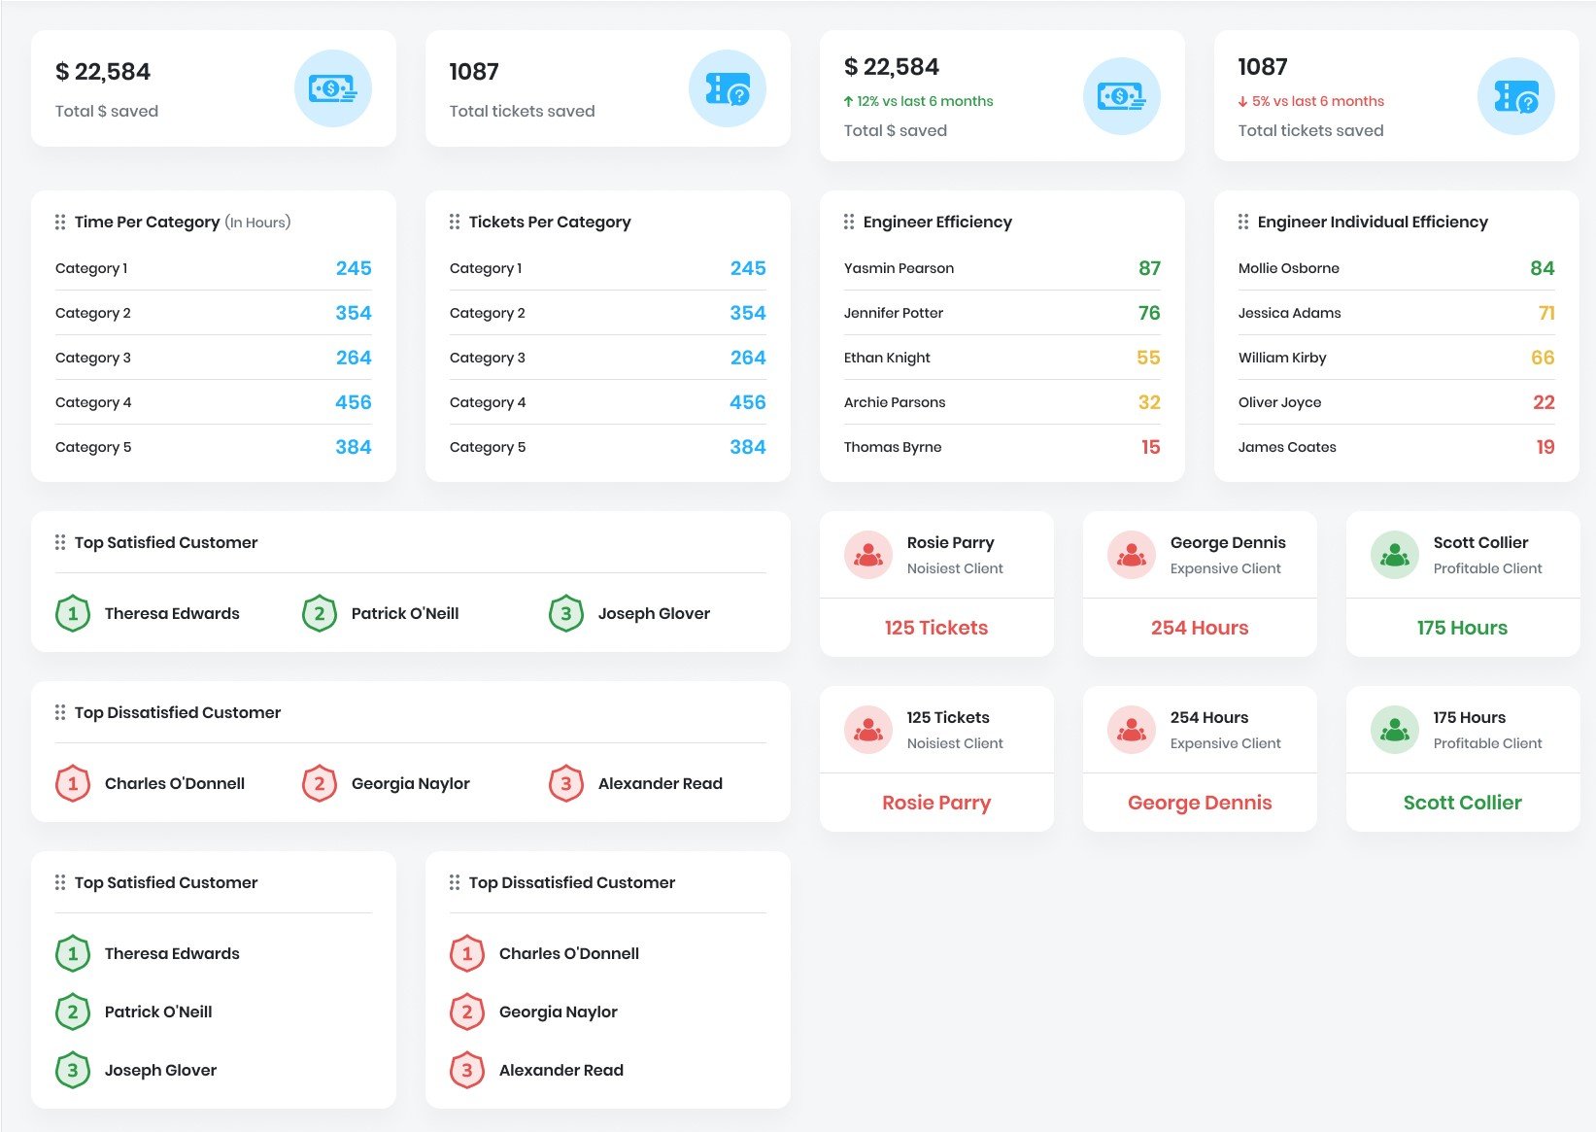
Task: Click drag handle of narrow Top Satisfied Customer card
Action: click(60, 882)
